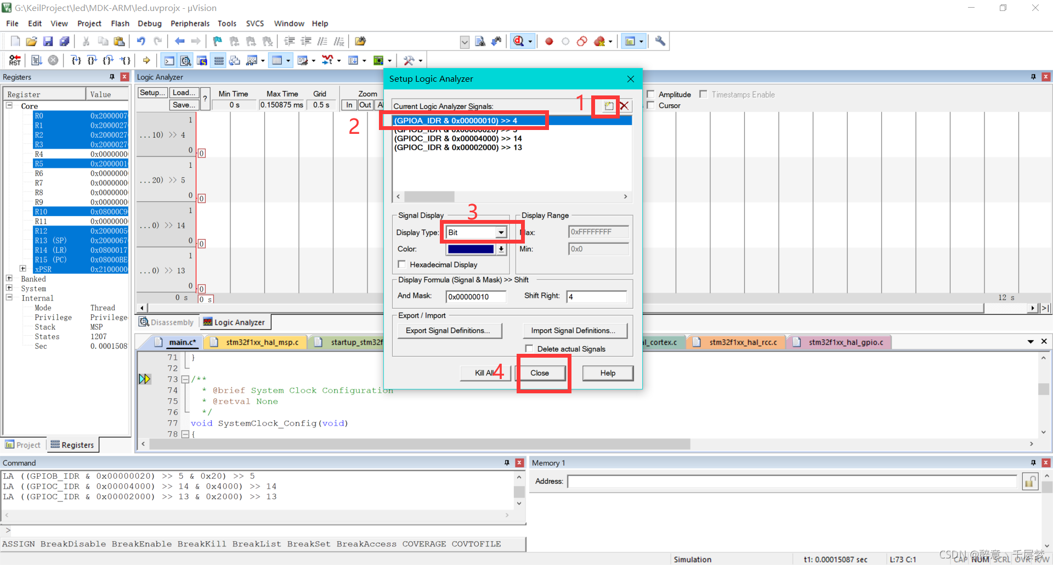This screenshot has width=1053, height=565.
Task: Expand the xPSR register entry
Action: pyautogui.click(x=23, y=269)
